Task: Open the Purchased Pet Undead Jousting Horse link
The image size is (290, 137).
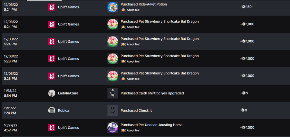Action: 151,125
